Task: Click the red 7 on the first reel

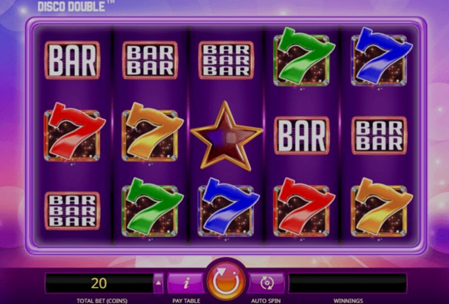Action: (74, 132)
